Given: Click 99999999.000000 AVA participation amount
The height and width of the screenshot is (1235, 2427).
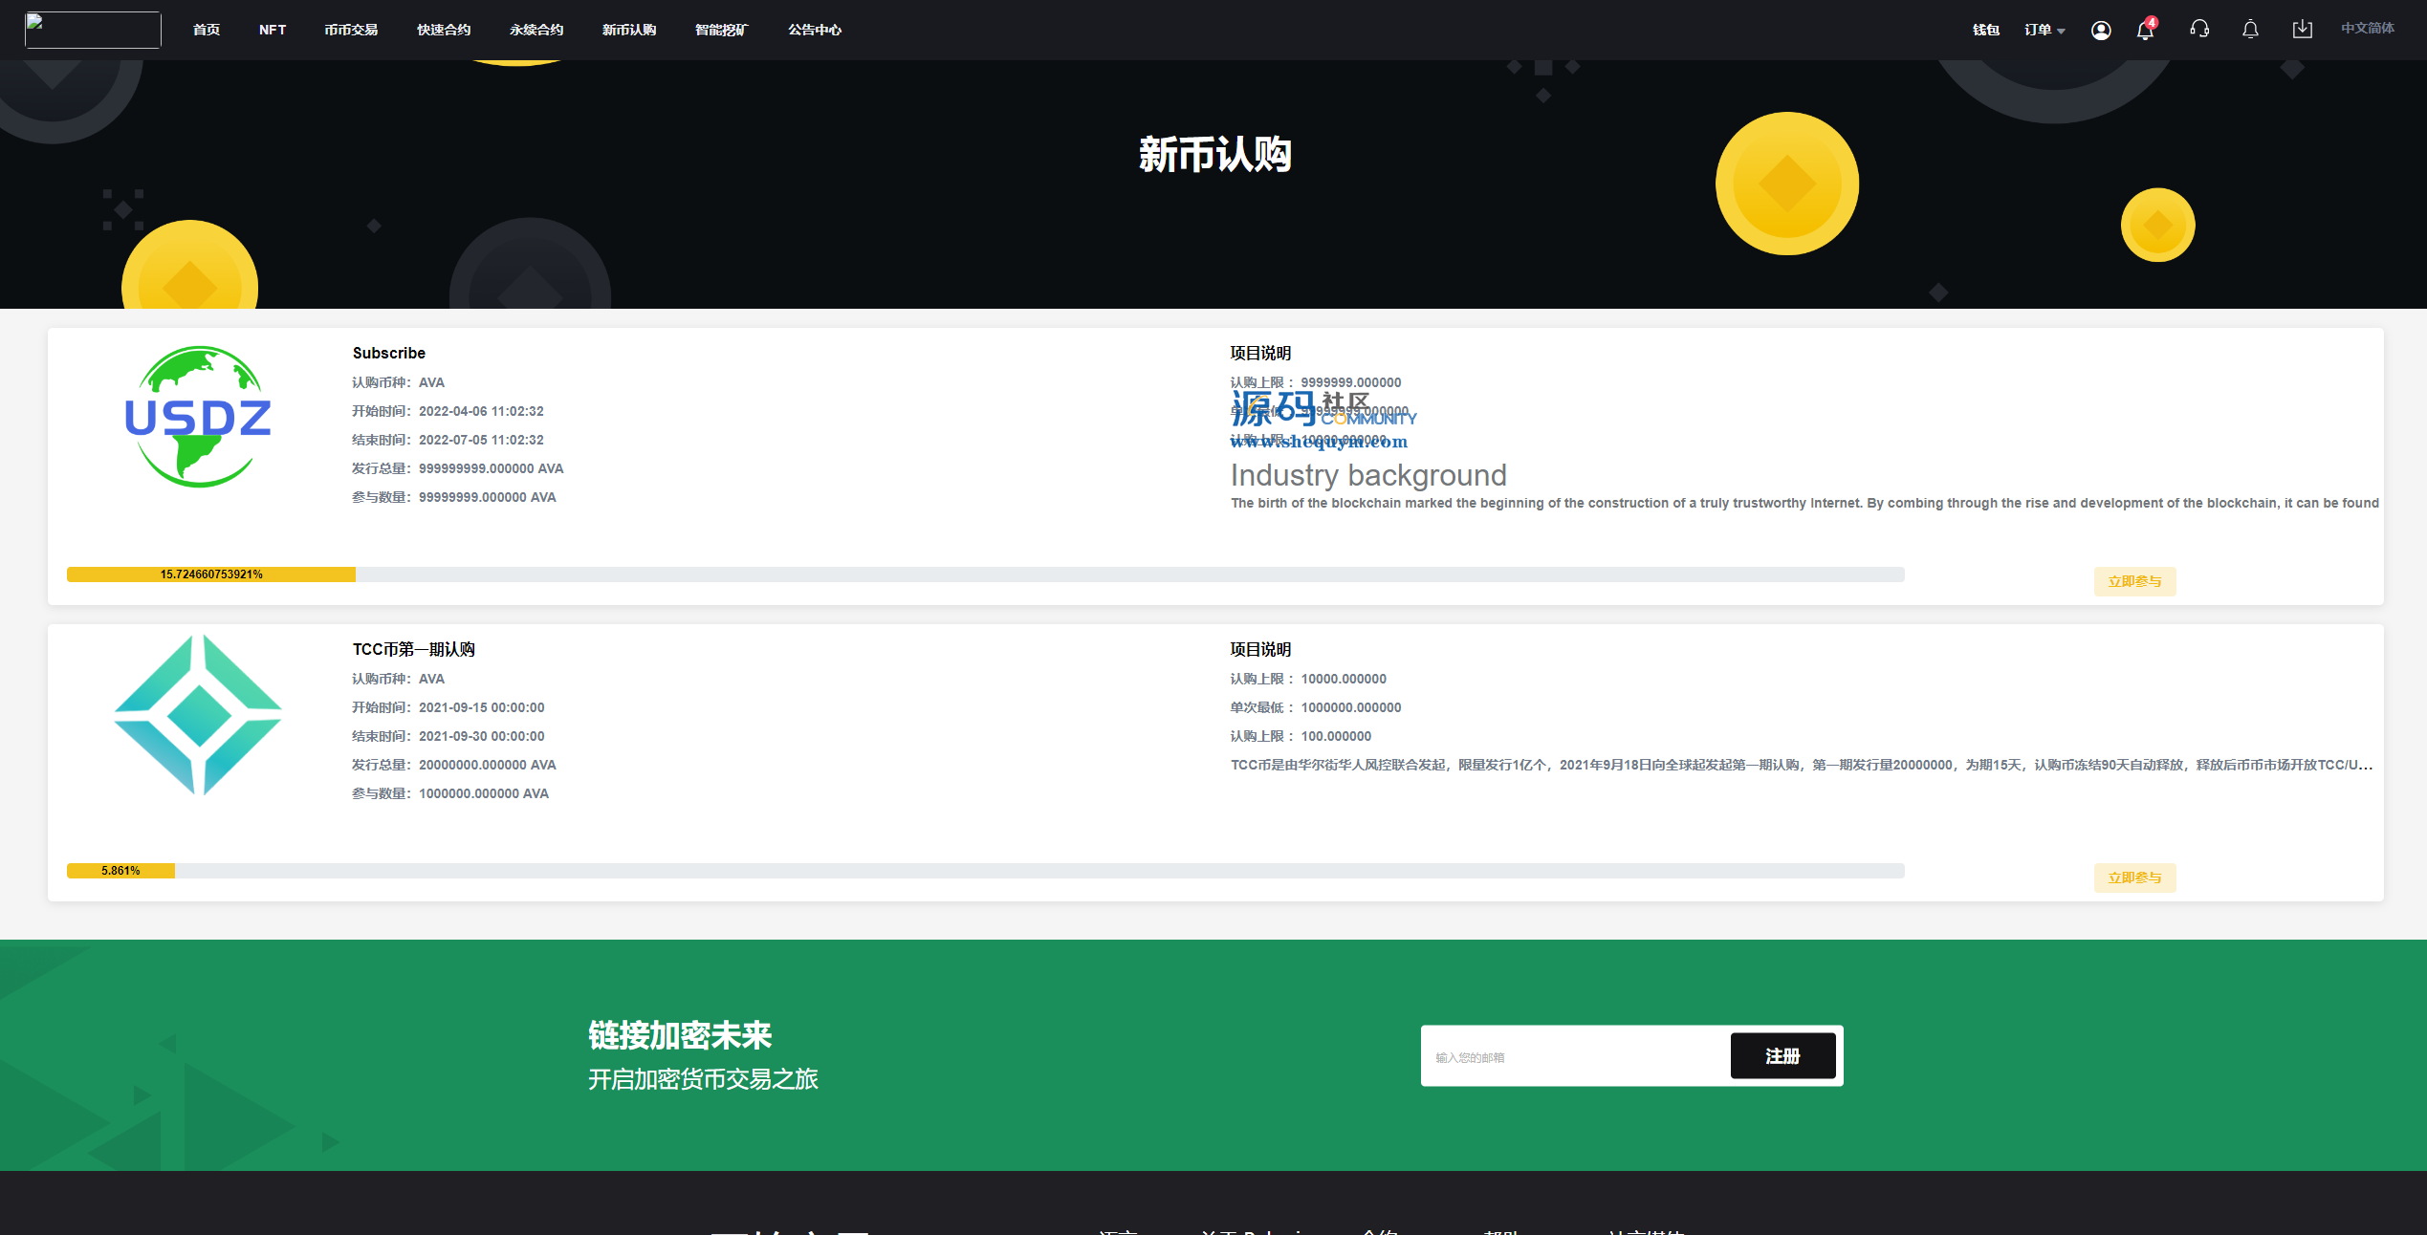Looking at the screenshot, I should coord(487,497).
